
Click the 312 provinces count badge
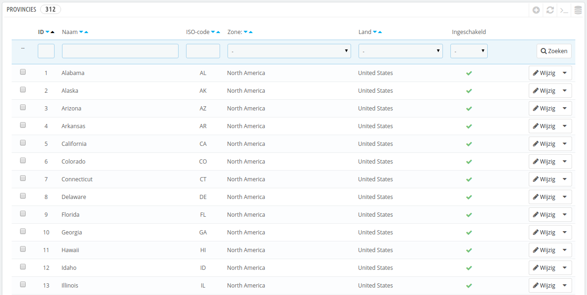point(51,9)
